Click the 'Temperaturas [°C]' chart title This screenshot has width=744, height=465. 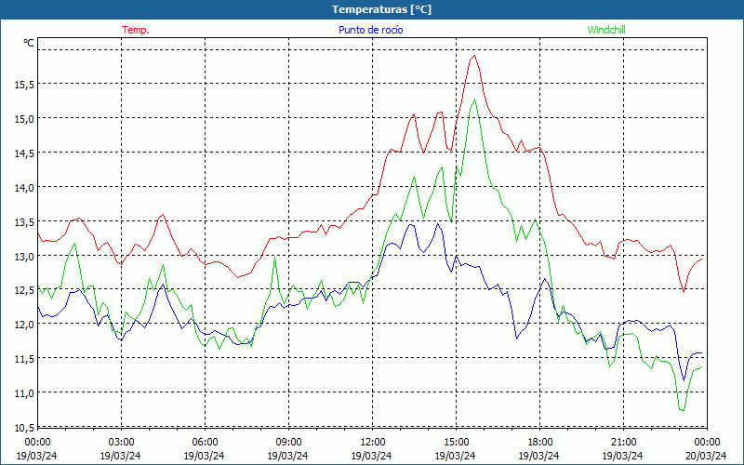click(381, 9)
